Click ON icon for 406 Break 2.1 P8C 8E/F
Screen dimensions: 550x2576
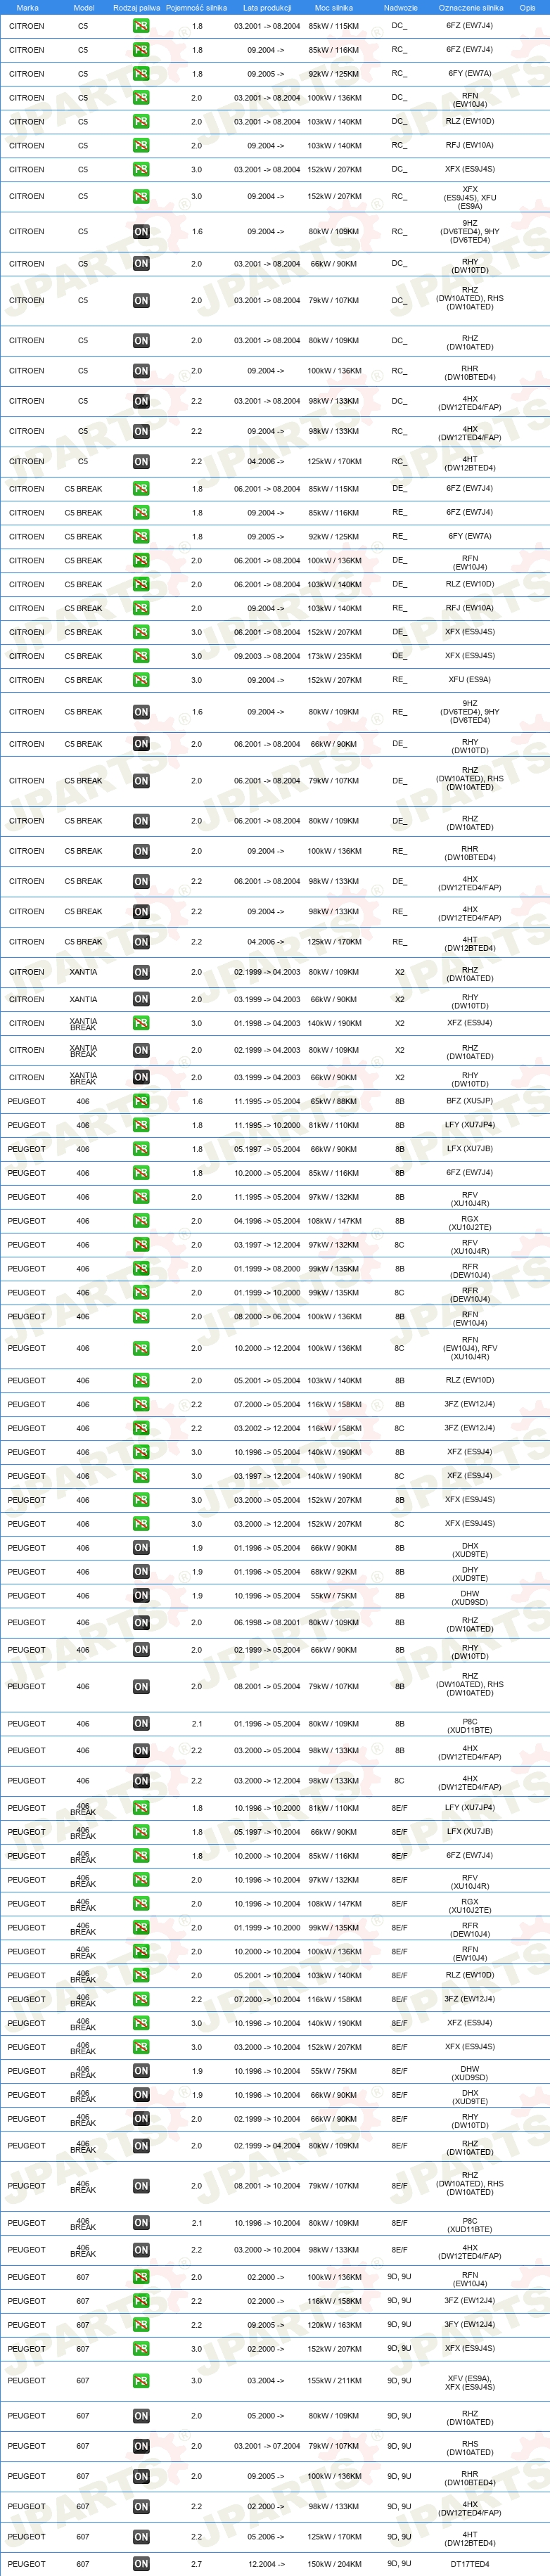point(141,2223)
